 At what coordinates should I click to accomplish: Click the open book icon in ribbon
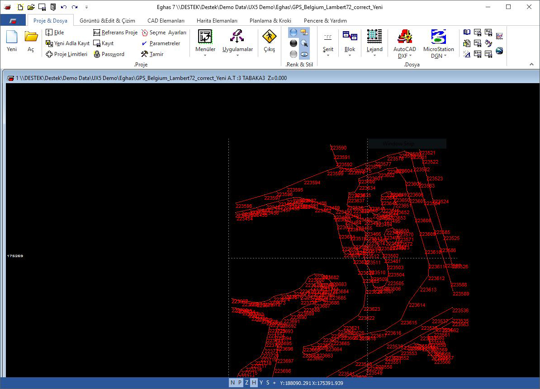467,33
